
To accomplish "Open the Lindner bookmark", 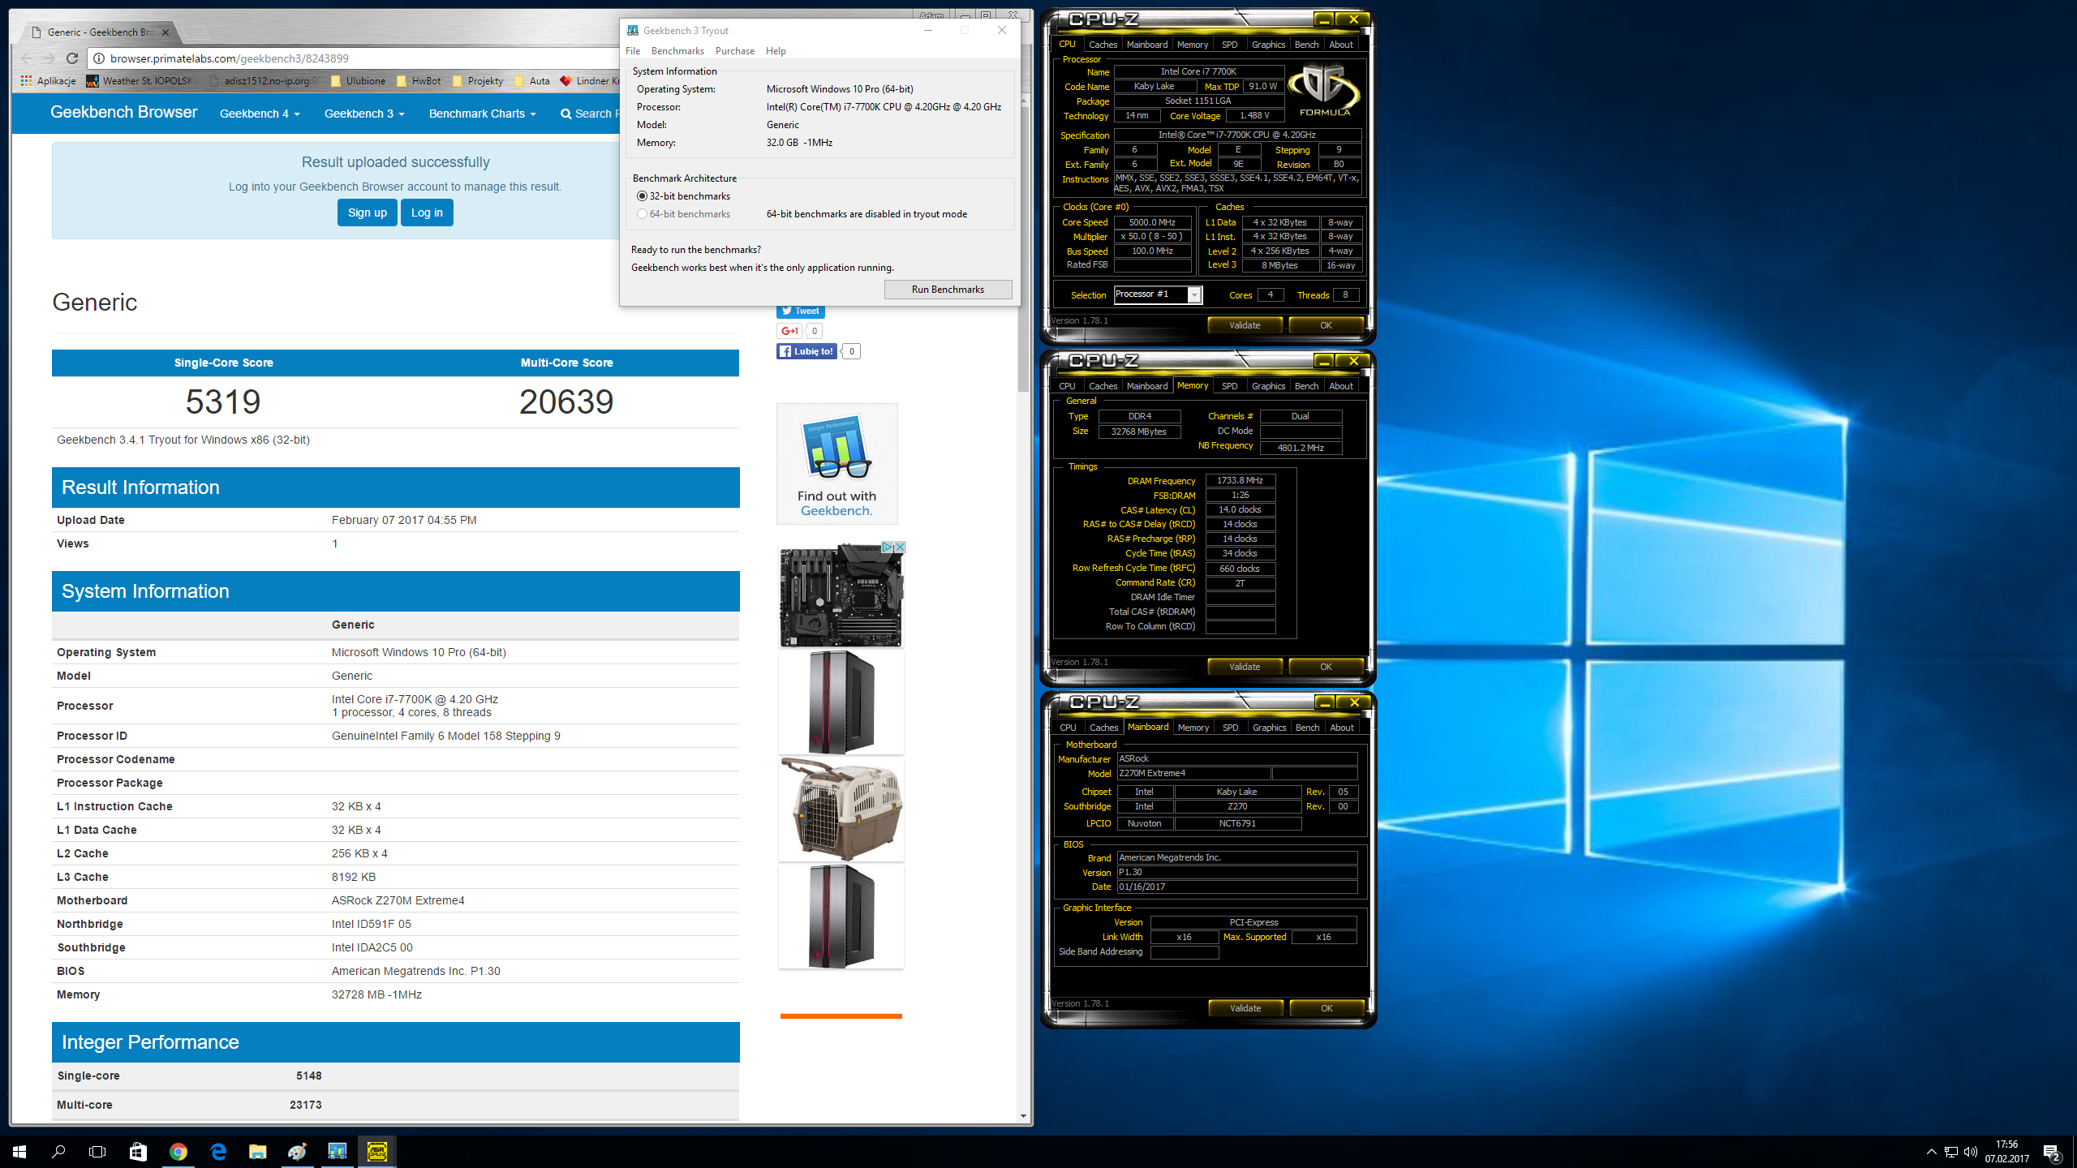I will point(590,81).
